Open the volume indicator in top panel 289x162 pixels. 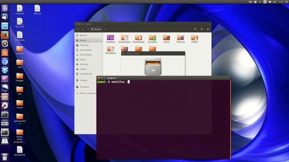click(275, 2)
